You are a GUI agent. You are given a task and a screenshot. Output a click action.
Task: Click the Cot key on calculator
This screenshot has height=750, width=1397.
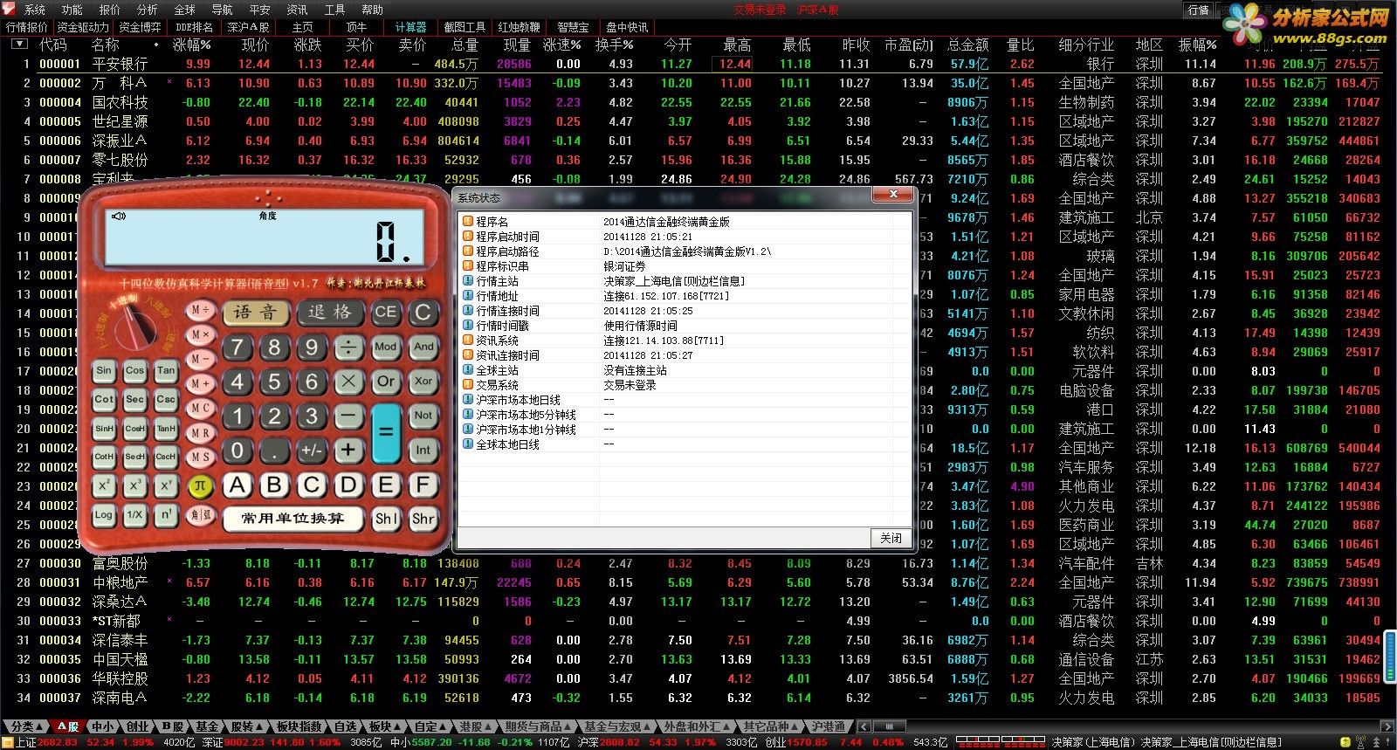point(104,400)
